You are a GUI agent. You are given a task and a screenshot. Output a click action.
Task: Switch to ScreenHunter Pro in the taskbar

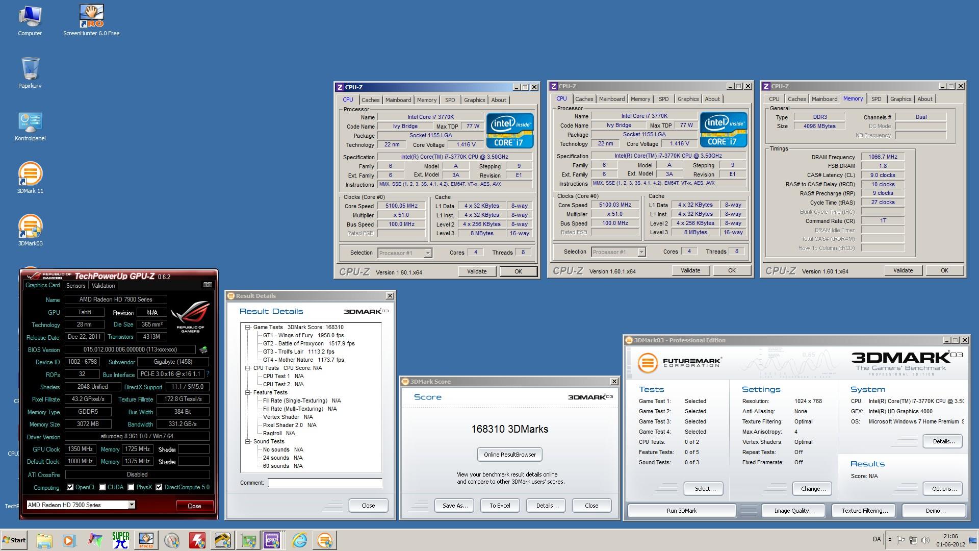(x=146, y=540)
